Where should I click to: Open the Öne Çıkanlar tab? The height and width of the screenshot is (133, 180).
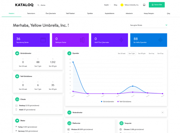(x=51, y=13)
